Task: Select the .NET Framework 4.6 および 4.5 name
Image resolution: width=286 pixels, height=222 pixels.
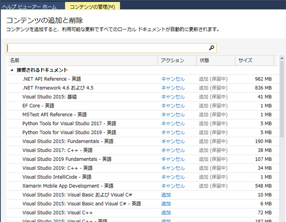Action: [x=58, y=88]
